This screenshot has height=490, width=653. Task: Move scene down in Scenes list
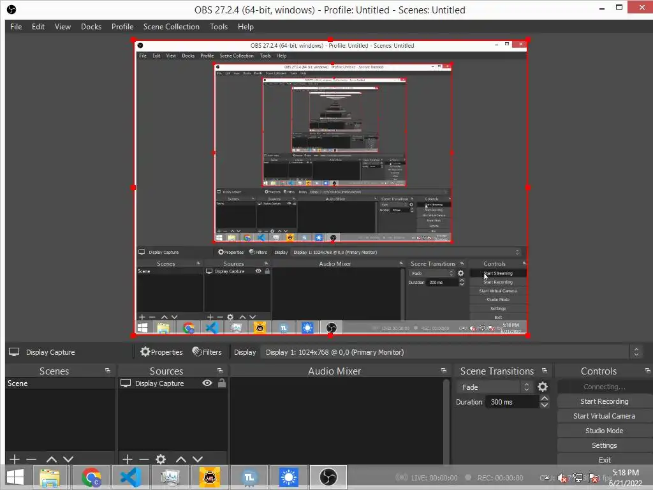point(68,459)
